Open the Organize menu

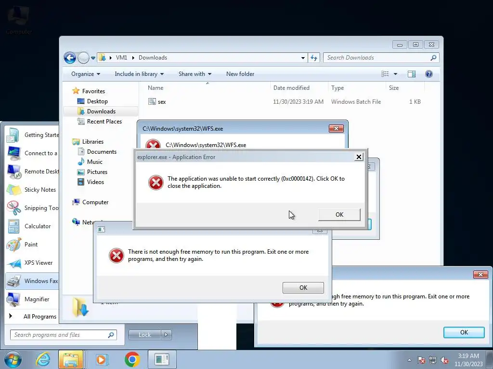pyautogui.click(x=86, y=74)
